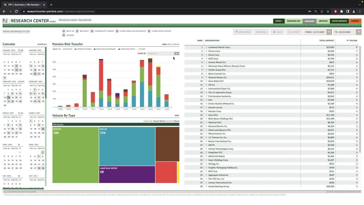The image size is (364, 205).
Task: Expand the Kellogg Co. row
Action: coord(206,164)
